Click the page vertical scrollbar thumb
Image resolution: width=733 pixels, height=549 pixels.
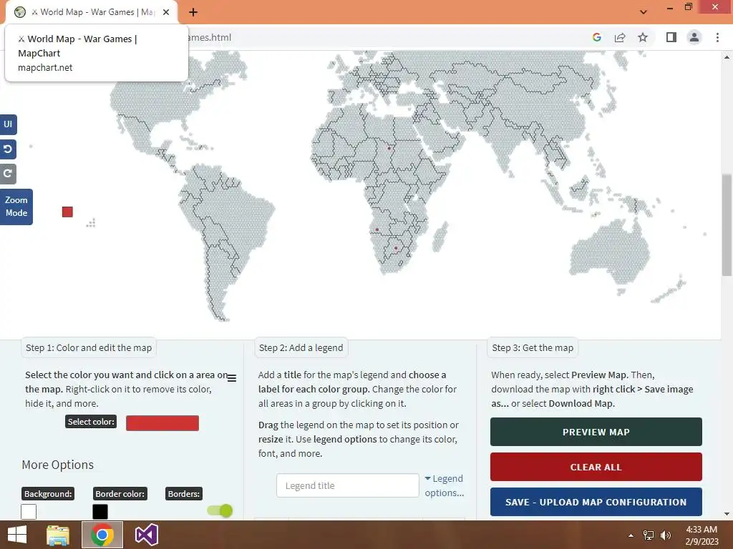(727, 224)
